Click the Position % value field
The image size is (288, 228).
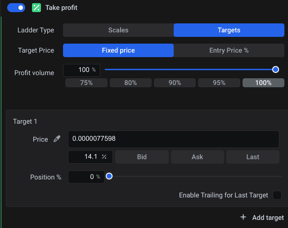[86, 177]
